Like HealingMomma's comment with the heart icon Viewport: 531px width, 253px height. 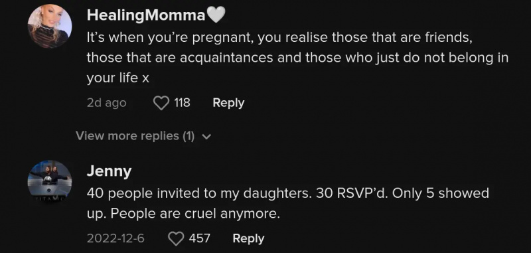[x=161, y=103]
